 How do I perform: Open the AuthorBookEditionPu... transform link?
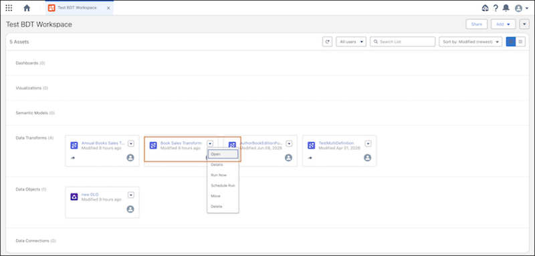262,143
